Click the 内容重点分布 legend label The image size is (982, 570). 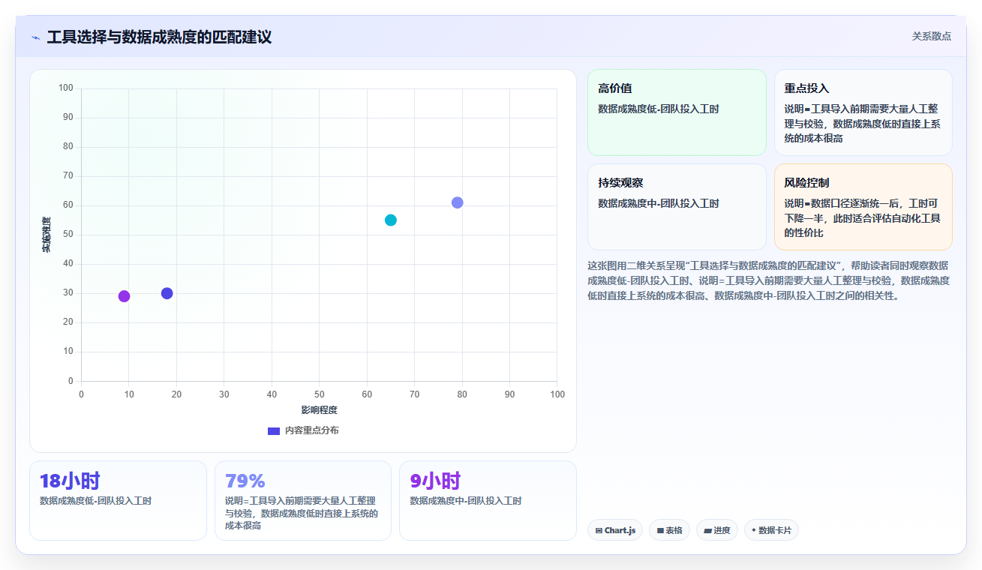311,430
